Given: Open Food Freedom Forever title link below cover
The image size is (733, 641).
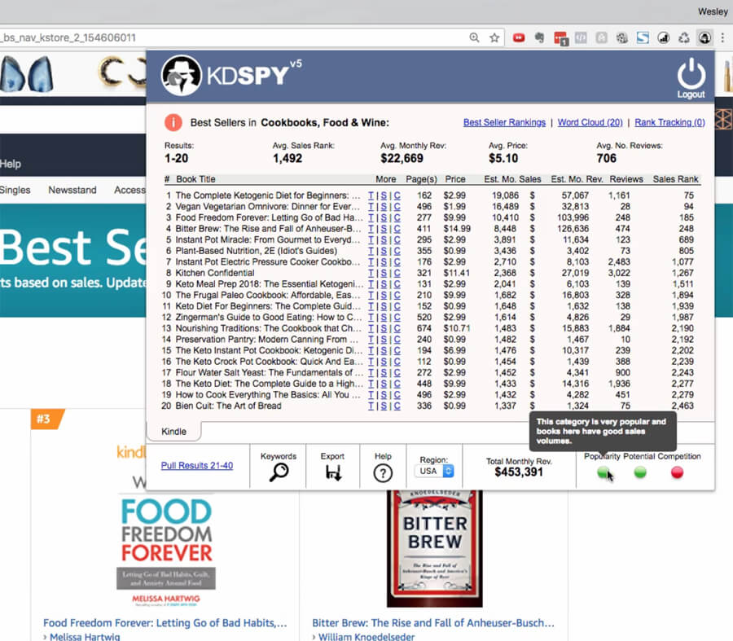Looking at the screenshot, I should (x=165, y=623).
